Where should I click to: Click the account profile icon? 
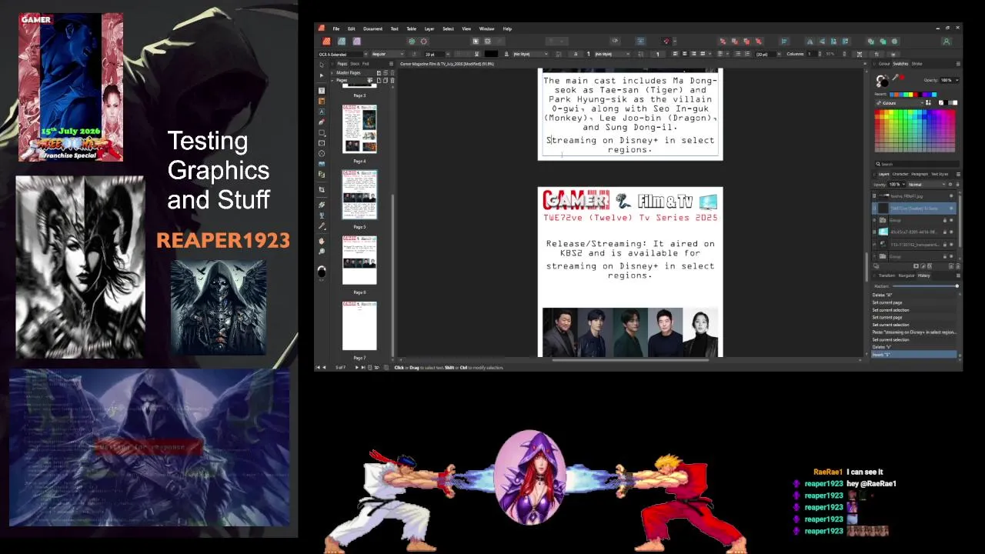click(x=947, y=41)
